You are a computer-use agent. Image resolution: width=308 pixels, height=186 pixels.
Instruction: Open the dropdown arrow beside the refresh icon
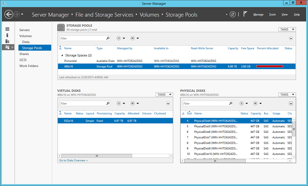226,14
